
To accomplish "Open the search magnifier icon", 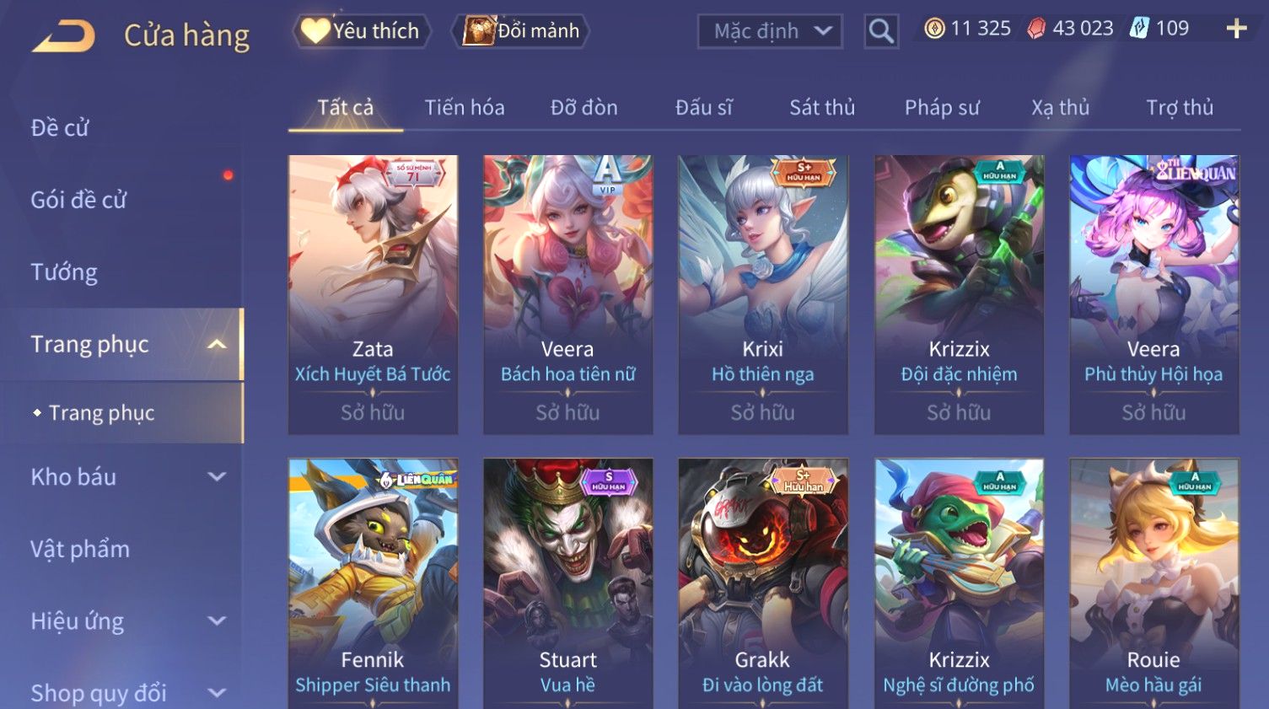I will 881,32.
